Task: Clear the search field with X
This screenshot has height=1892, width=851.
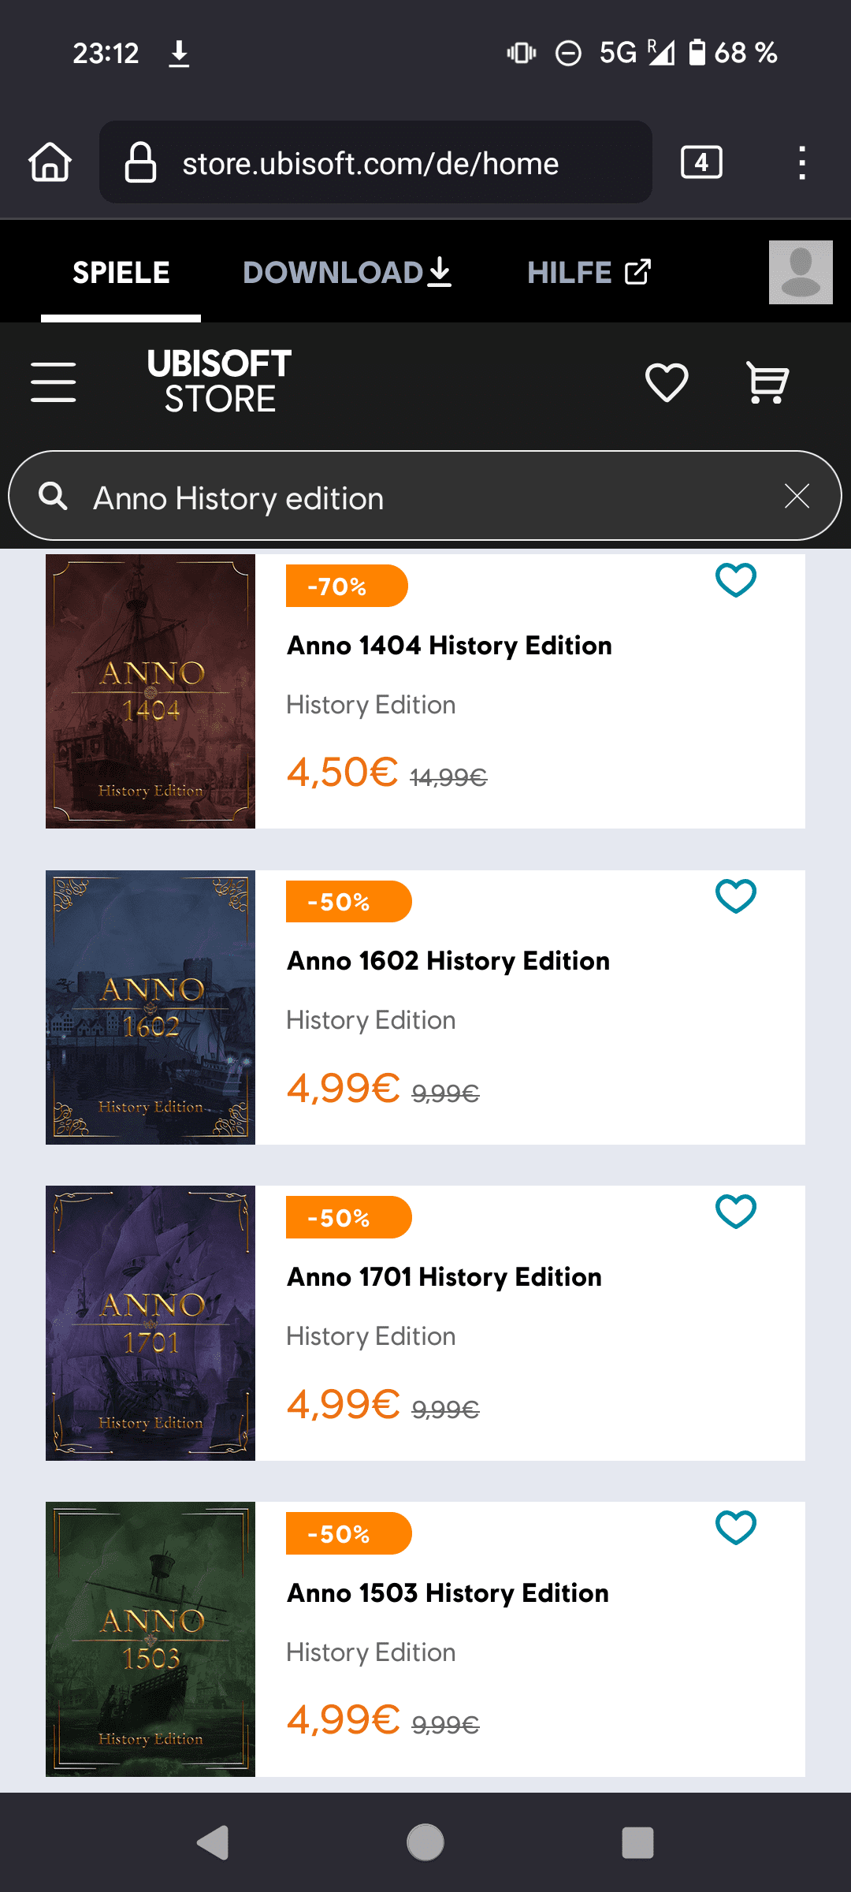Action: [797, 497]
